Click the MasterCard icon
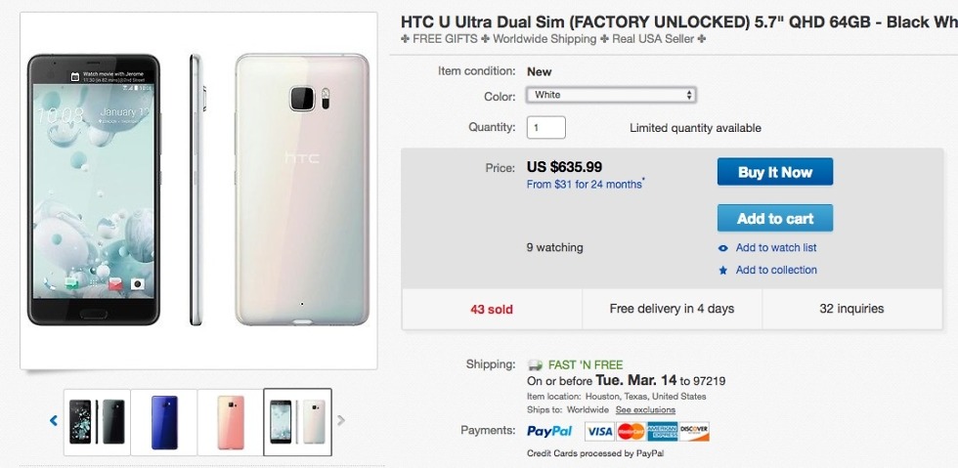 631,431
